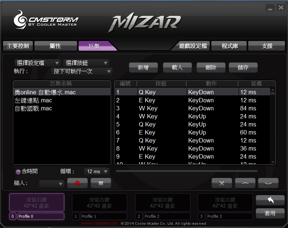Image resolution: width=288 pixels, height=228 pixels.
Task: Select the Profile 0 button slot
Action: click(37, 202)
